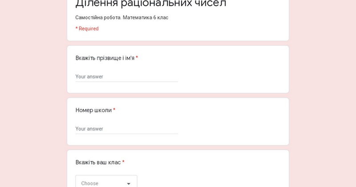Click the 'Номер школи' question label
The width and height of the screenshot is (356, 187).
coord(93,110)
